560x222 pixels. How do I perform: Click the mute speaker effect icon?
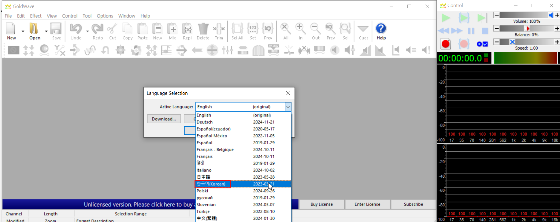(335, 50)
